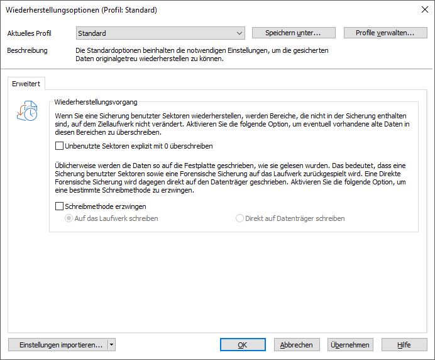Confirm with the OK button
Screen dimensions: 435x360
pos(243,345)
